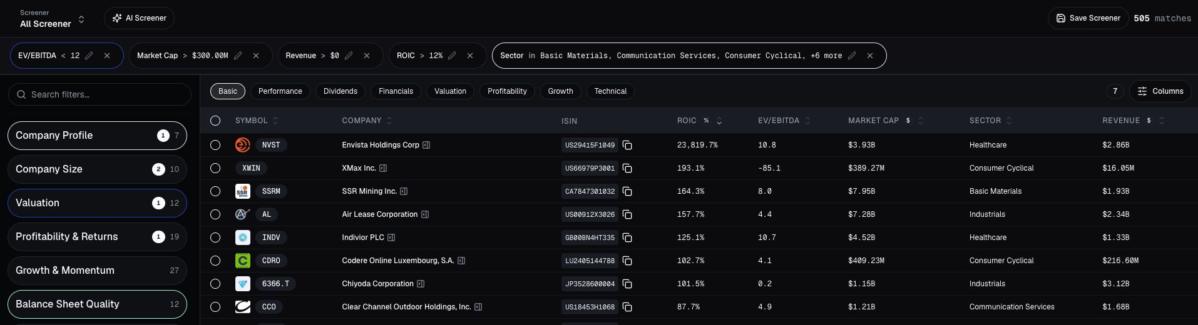Open preview icon beside Chiyoda Corporation

click(x=421, y=284)
